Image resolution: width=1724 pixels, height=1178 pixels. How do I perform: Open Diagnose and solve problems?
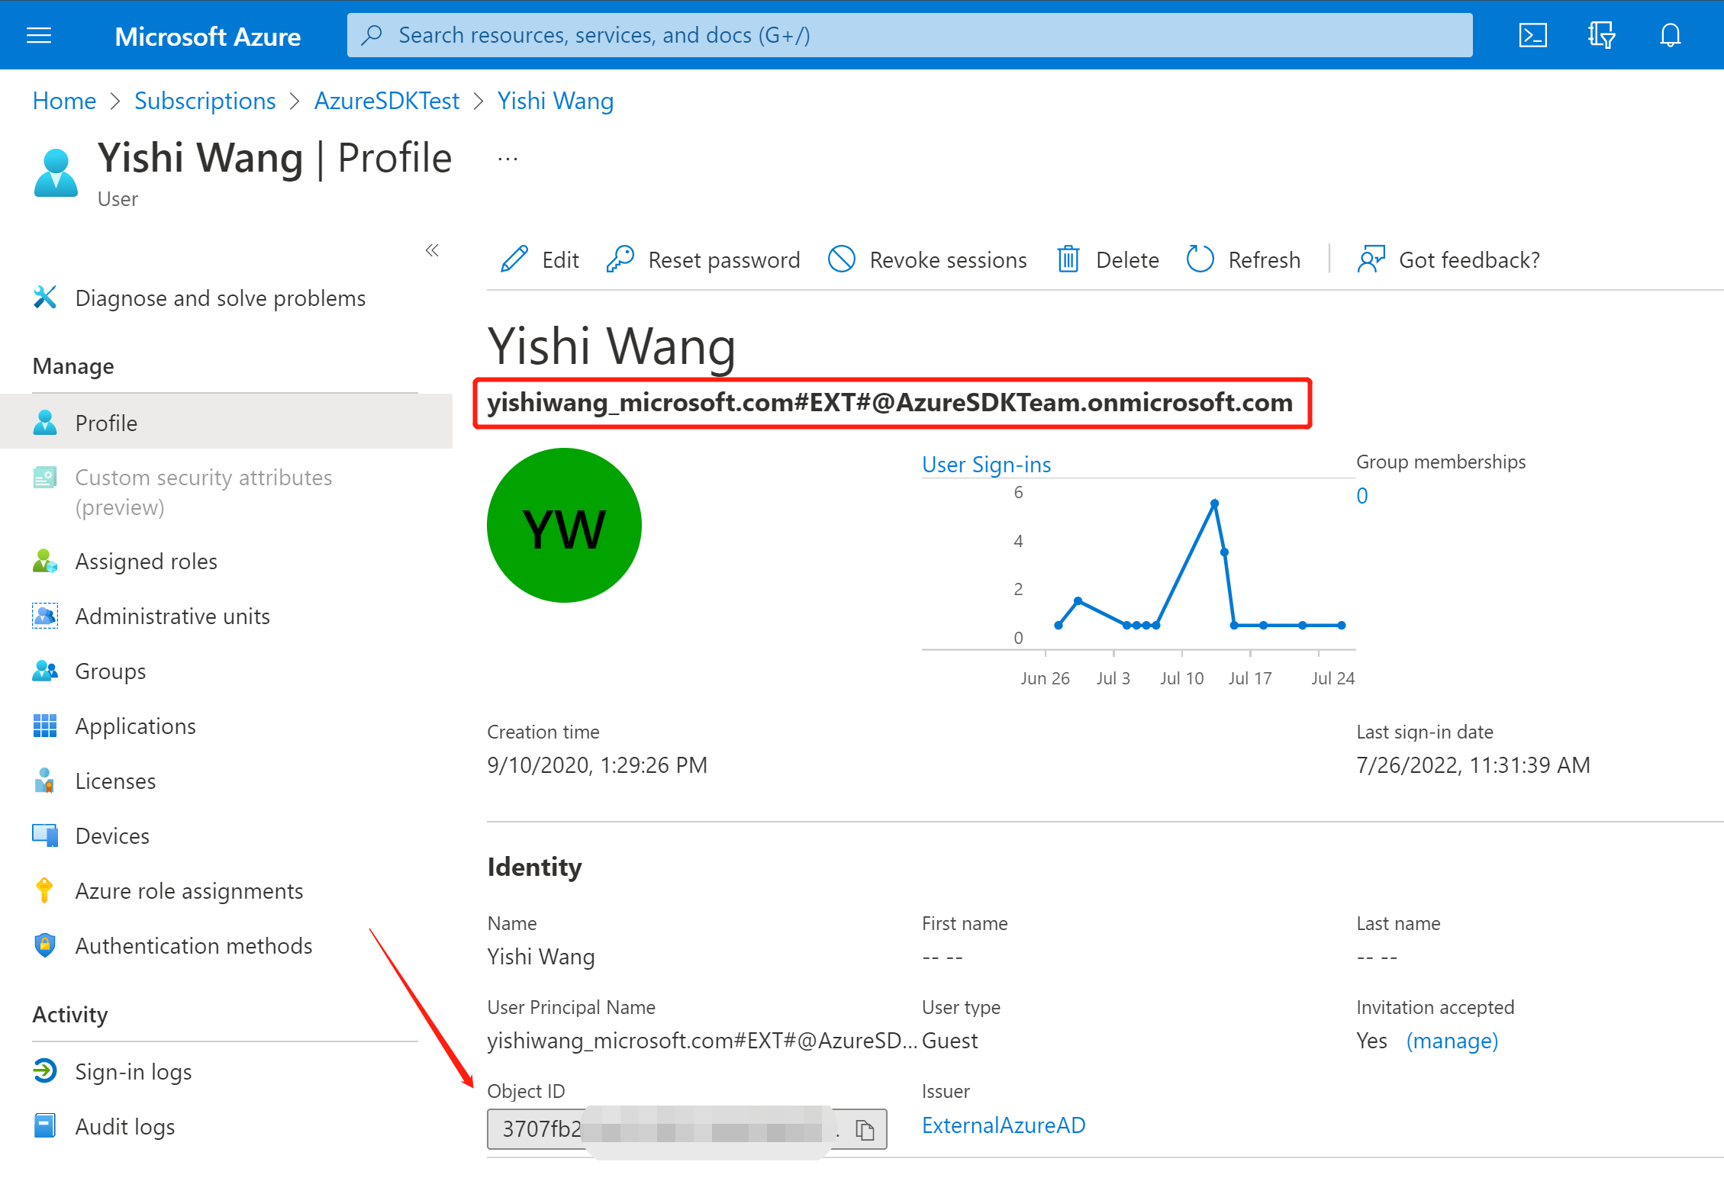(x=221, y=298)
